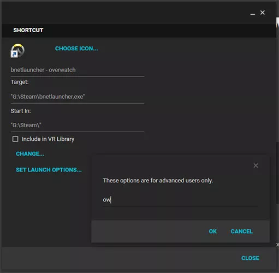
Task: Select the SHORTCUT tab header
Action: [x=28, y=30]
